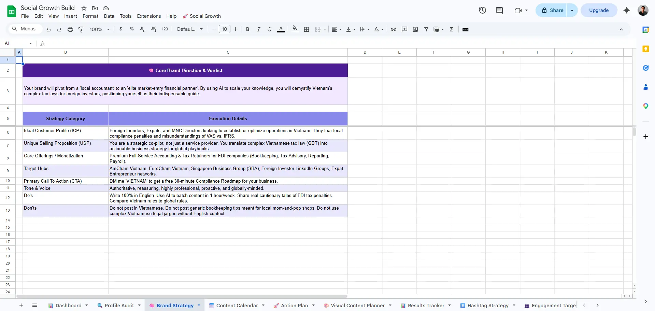Select the Paint format tool
The height and width of the screenshot is (311, 655).
pos(81,29)
